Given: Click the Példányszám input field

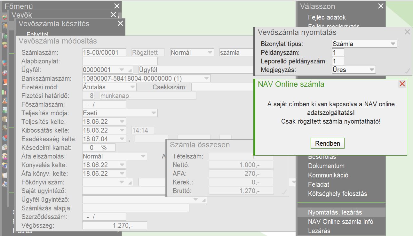Looking at the screenshot, I should [338, 53].
